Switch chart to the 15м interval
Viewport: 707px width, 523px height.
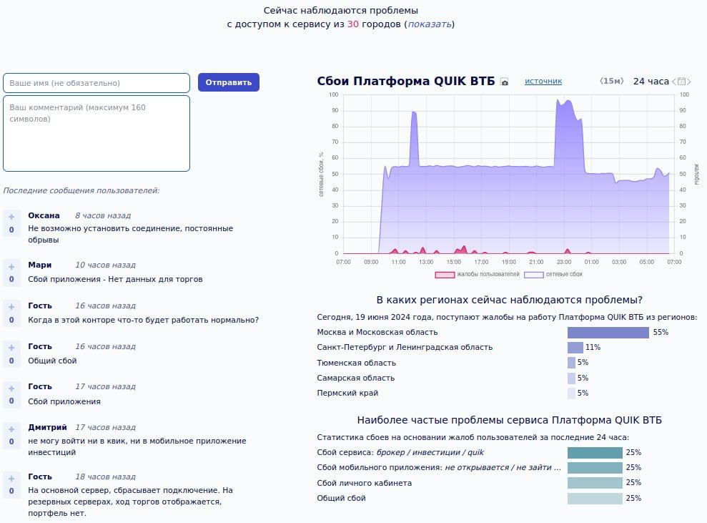pyautogui.click(x=611, y=82)
